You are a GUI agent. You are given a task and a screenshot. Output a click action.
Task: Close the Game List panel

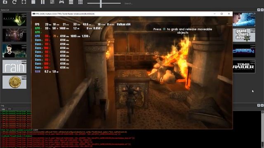[262, 10]
